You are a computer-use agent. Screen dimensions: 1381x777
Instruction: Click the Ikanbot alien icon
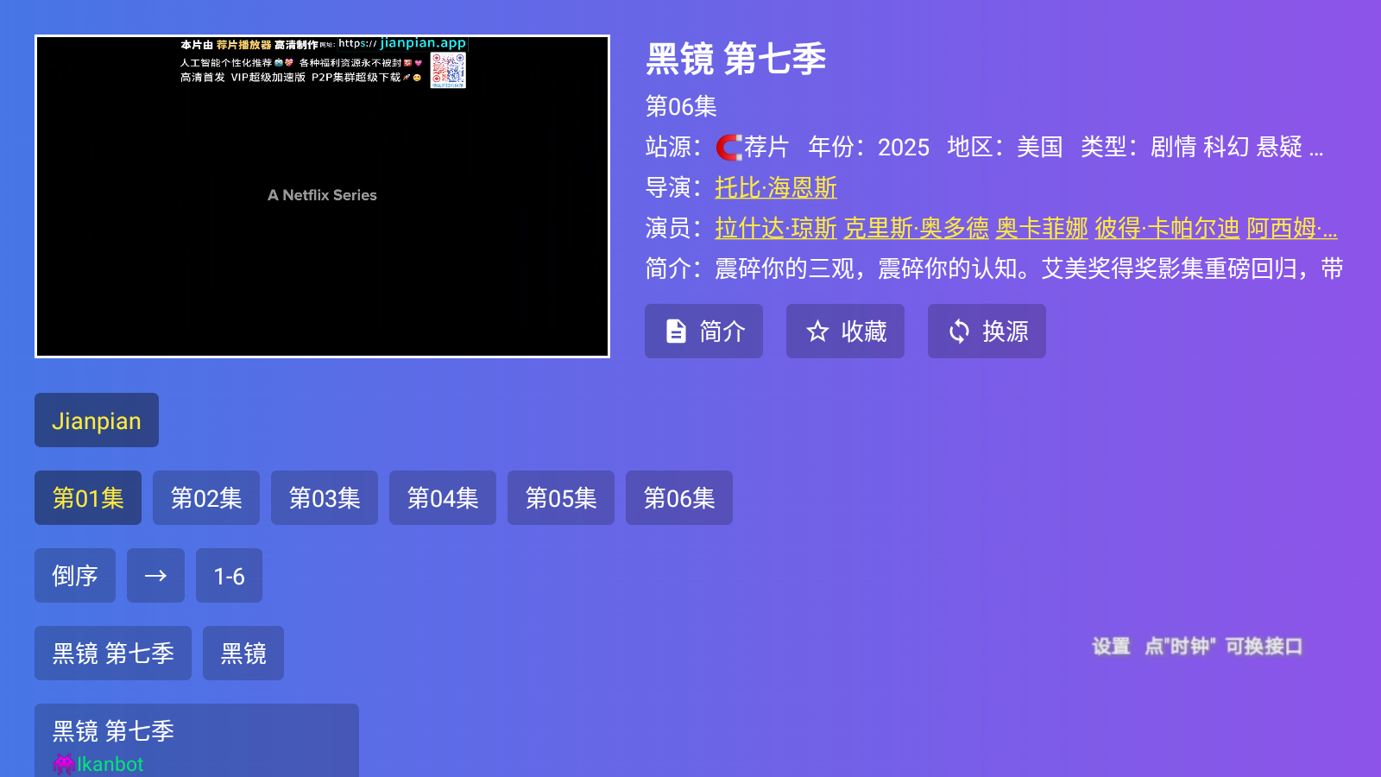click(x=63, y=764)
